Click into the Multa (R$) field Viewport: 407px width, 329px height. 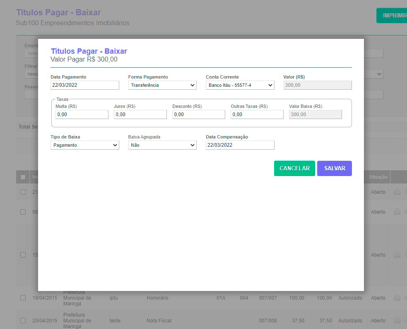point(82,114)
